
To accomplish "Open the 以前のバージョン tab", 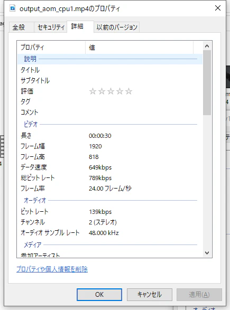I will coord(117,27).
